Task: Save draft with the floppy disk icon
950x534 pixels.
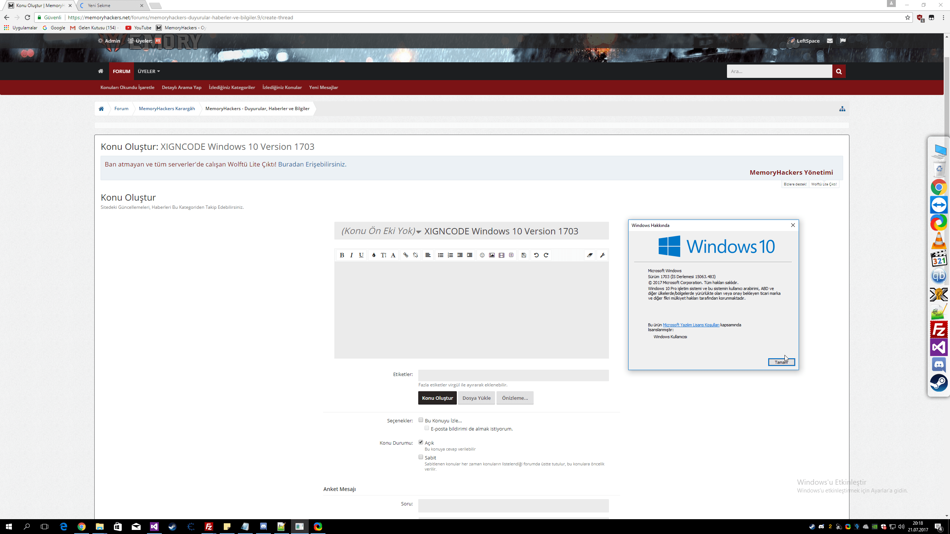Action: [x=524, y=255]
